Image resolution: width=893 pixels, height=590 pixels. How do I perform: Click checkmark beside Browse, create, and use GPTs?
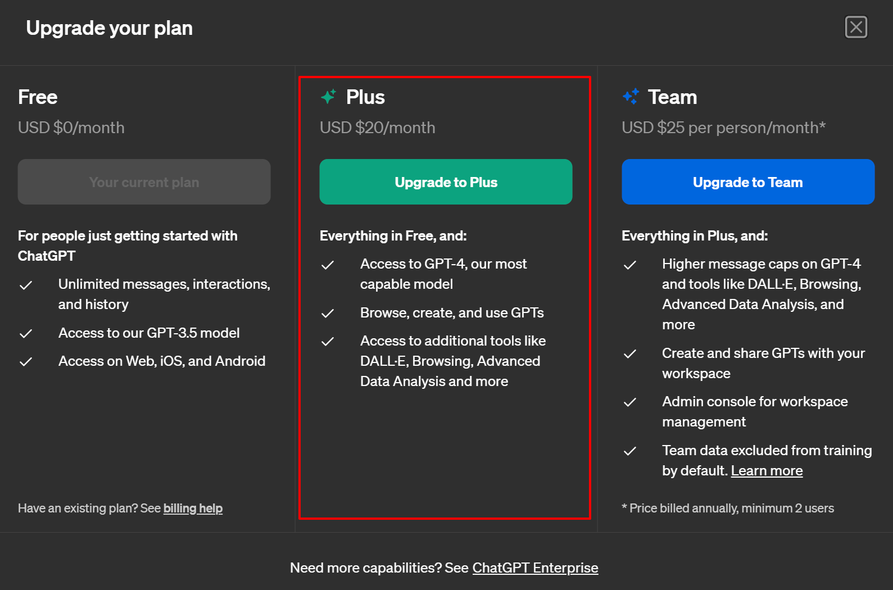coord(328,313)
